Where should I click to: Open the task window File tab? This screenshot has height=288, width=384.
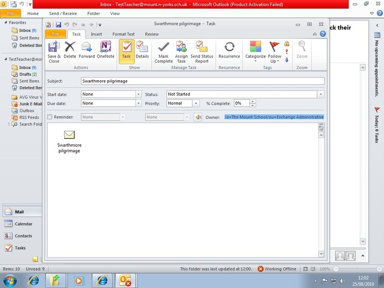[56, 34]
